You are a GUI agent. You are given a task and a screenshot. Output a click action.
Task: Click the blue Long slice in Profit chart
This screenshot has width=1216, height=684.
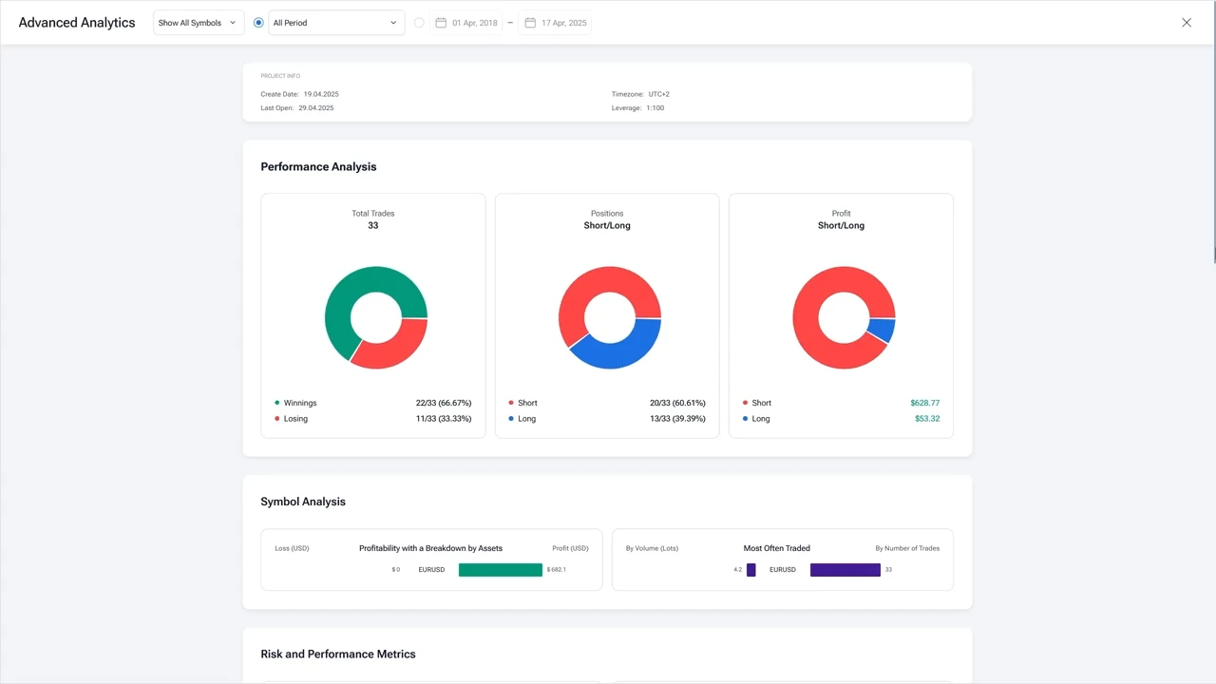click(883, 330)
